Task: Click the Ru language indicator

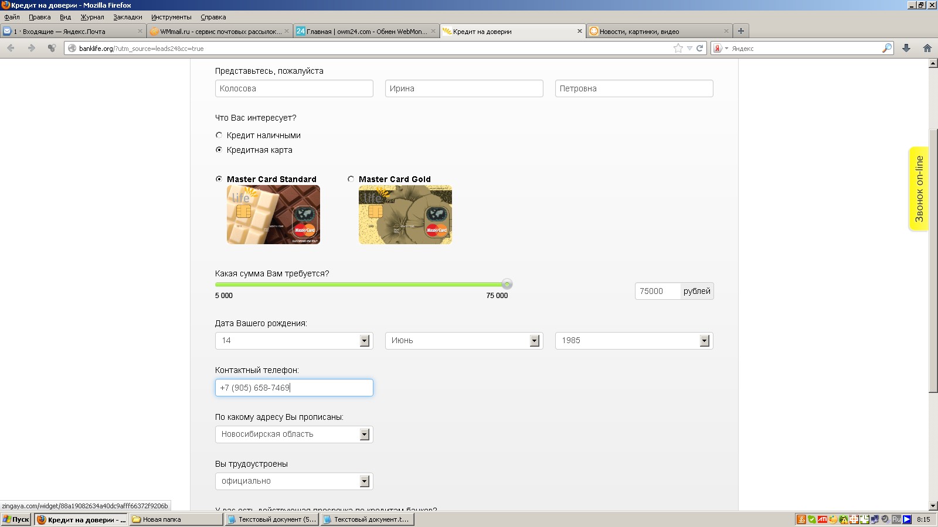Action: [x=896, y=519]
